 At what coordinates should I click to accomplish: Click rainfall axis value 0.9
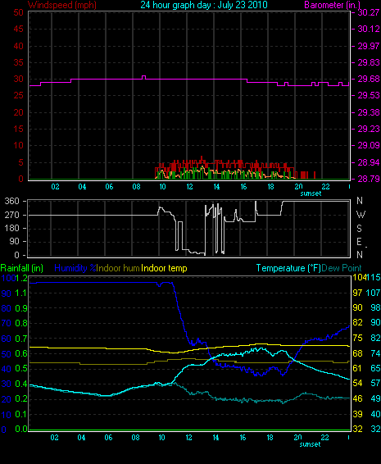click(21, 308)
